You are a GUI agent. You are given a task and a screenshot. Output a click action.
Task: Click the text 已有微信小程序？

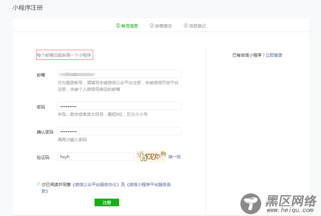(x=249, y=55)
